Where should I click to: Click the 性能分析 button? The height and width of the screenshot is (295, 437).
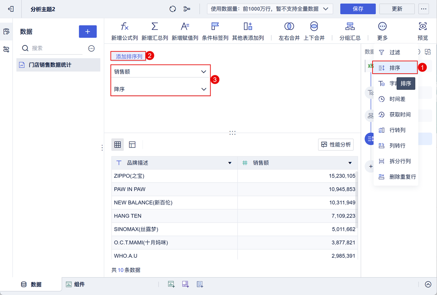click(336, 145)
